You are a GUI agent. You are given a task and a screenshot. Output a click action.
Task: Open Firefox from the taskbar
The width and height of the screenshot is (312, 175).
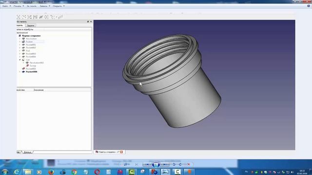pyautogui.click(x=51, y=172)
